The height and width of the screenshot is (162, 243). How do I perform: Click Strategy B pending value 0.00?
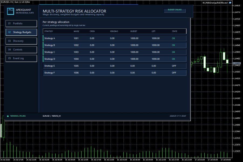(x=112, y=45)
